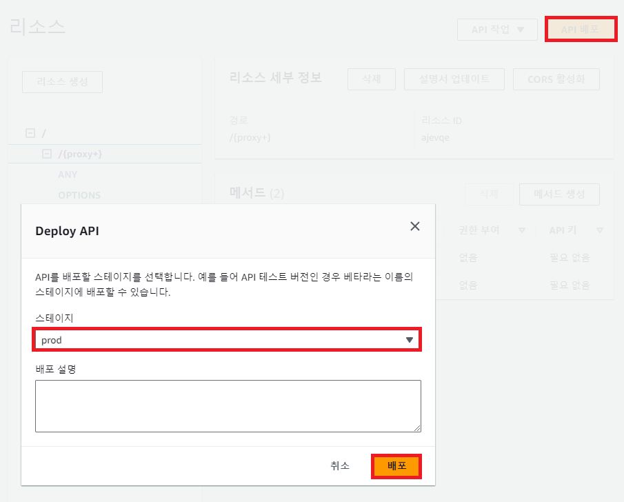The height and width of the screenshot is (502, 624).
Task: Click the ajevqe resource ID value
Action: [435, 138]
